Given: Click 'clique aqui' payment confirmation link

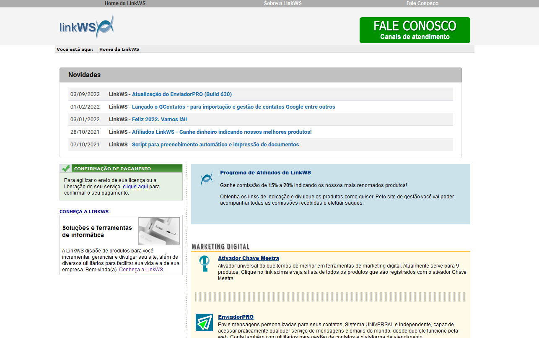Looking at the screenshot, I should pyautogui.click(x=135, y=187).
